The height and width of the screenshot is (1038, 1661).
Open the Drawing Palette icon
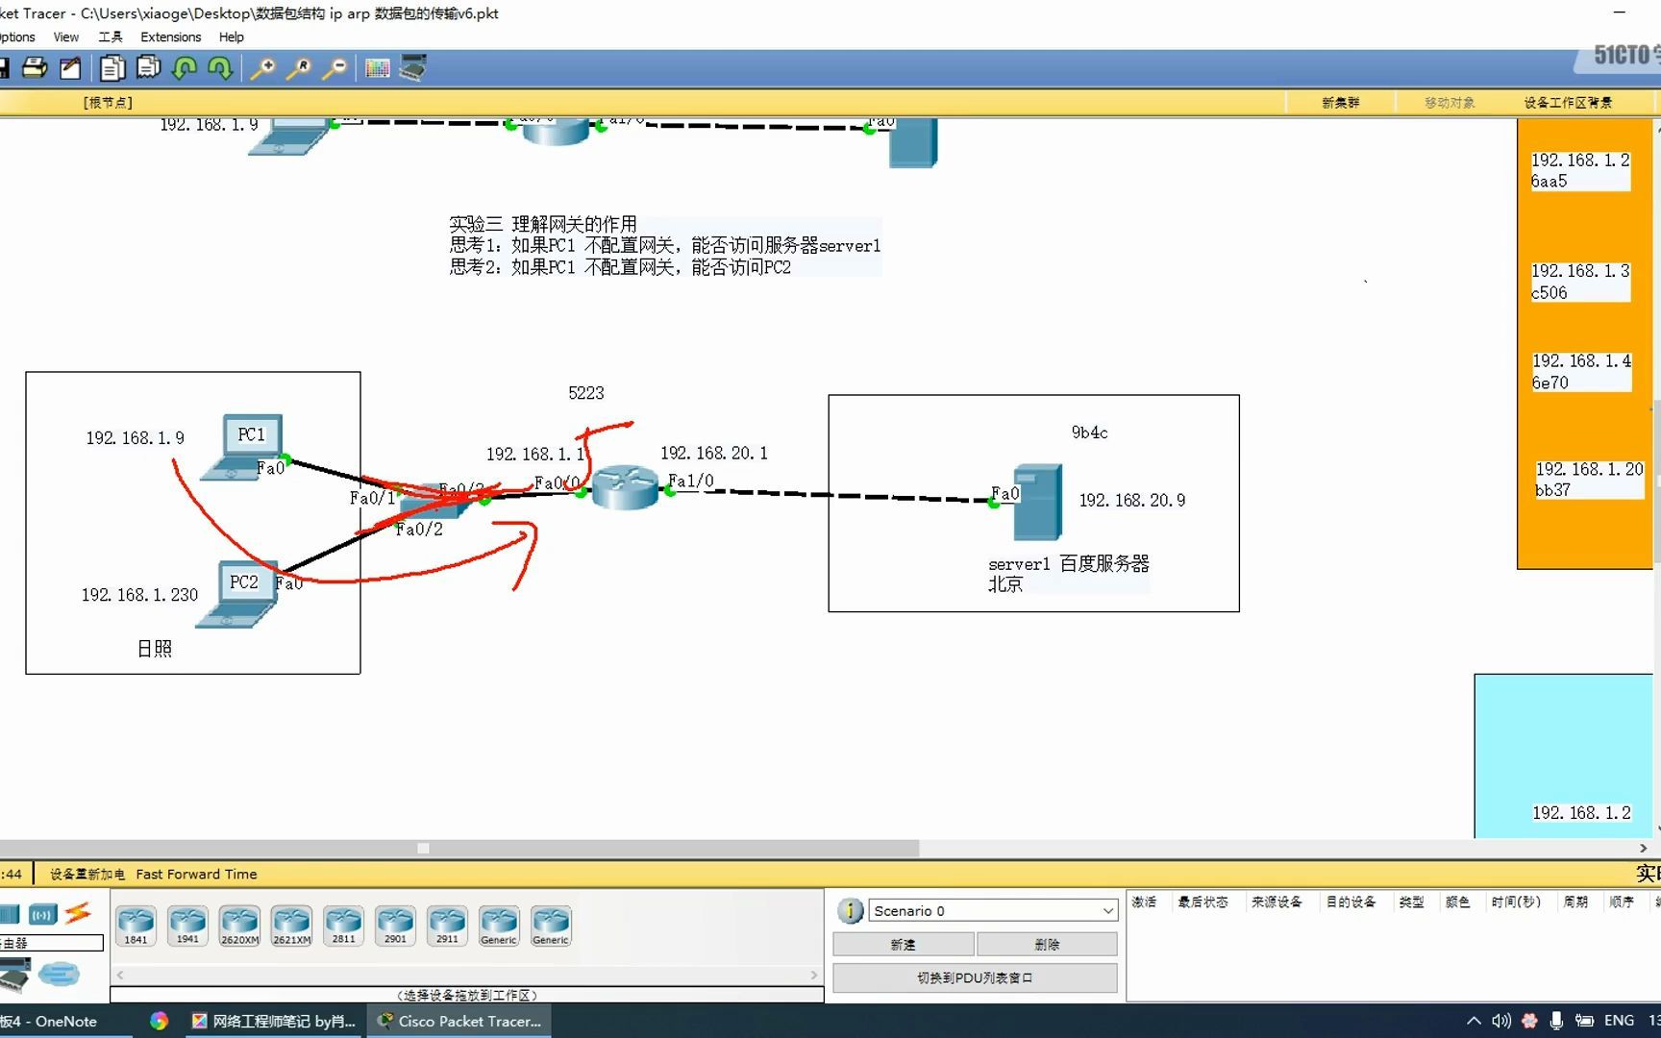[x=378, y=68]
